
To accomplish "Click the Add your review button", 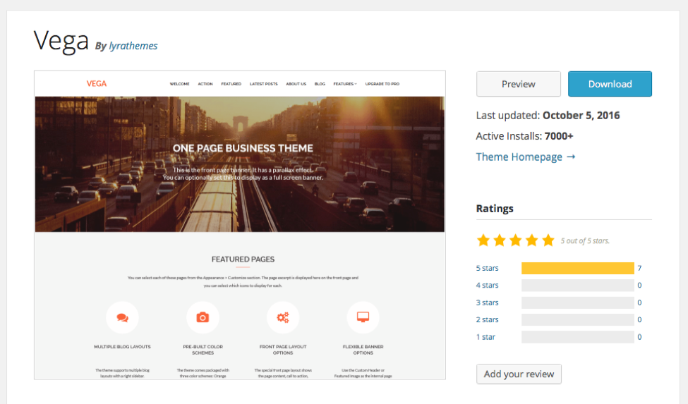I will click(519, 374).
